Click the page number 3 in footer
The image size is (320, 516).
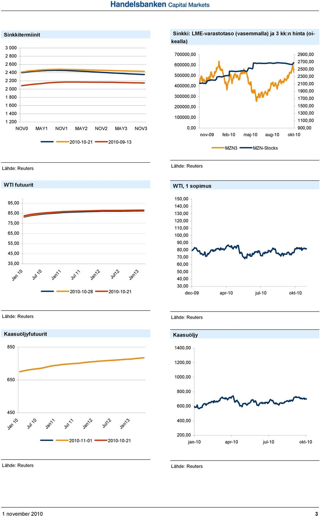[316, 514]
